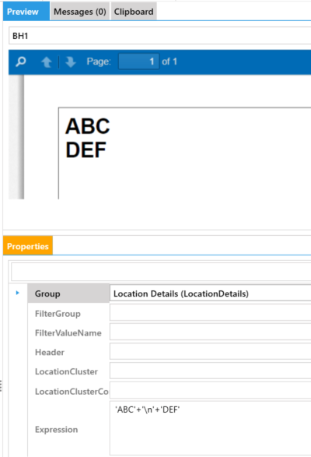
Task: Click the LocationClusterCo value field
Action: (x=210, y=390)
